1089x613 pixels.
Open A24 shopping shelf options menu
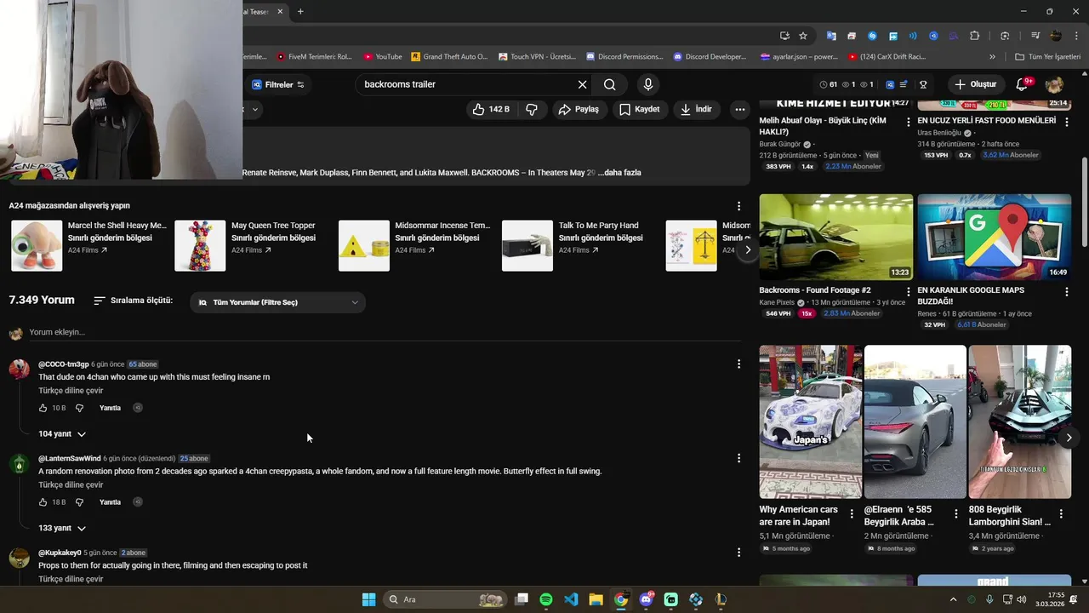[x=738, y=206]
